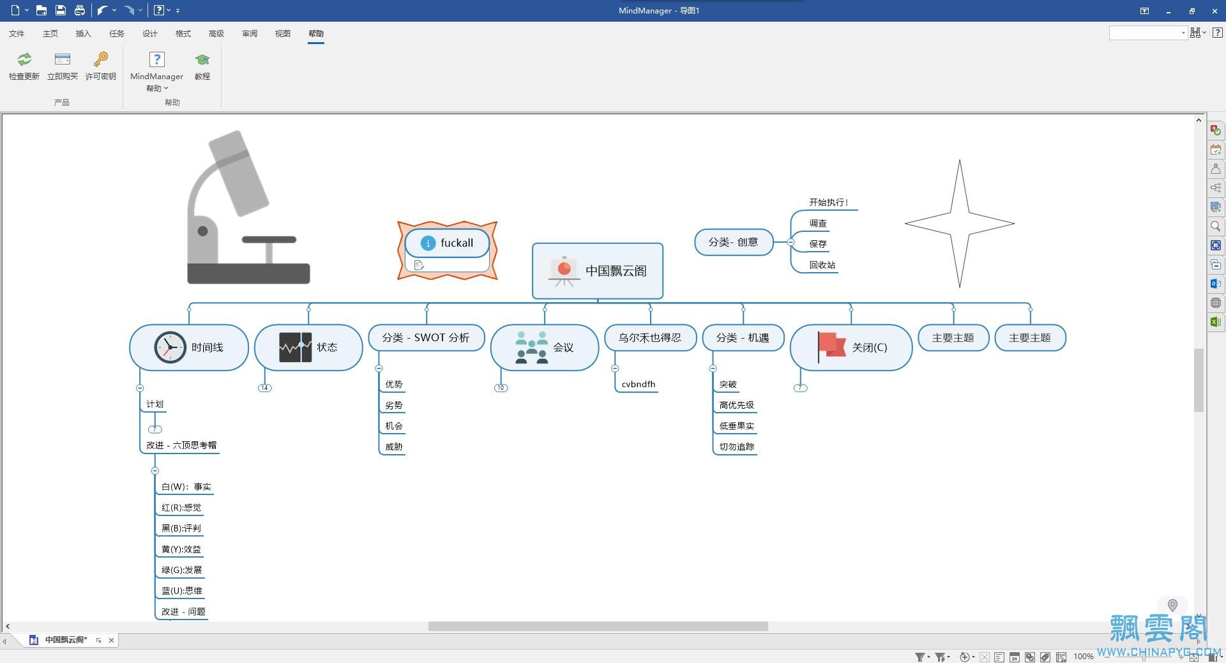Toggle topic notes display in status bar

999,657
